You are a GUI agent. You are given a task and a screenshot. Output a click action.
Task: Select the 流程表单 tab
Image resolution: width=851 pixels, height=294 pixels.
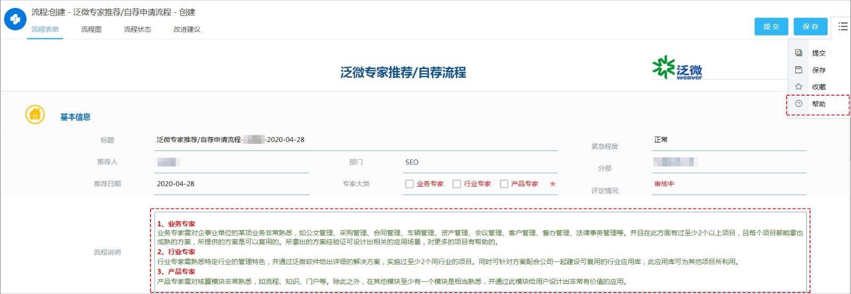coord(45,29)
